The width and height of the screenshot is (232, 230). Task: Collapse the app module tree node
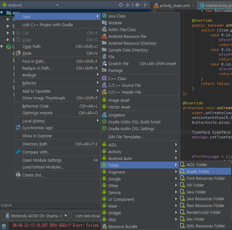coord(2,13)
